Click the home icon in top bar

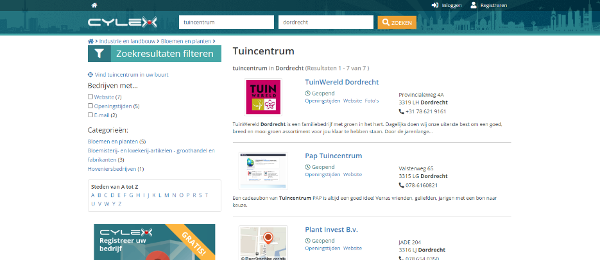coord(94,5)
